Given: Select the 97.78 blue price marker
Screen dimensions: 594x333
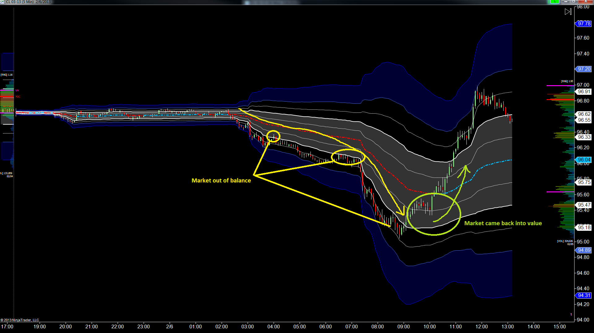Looking at the screenshot, I should [x=583, y=24].
